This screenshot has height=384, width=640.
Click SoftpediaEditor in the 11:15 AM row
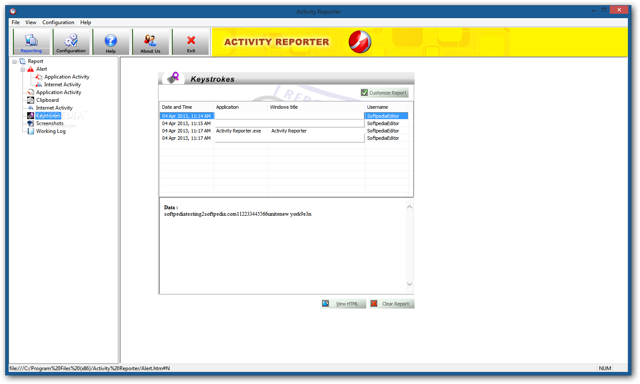coord(383,123)
